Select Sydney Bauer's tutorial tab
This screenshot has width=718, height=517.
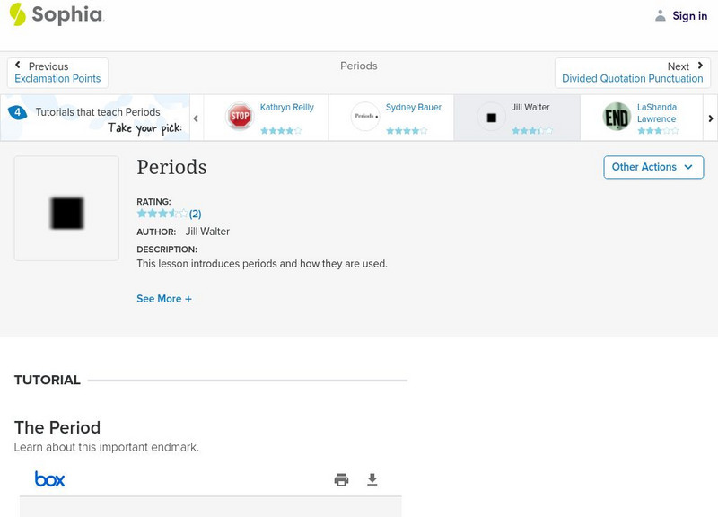[413, 108]
